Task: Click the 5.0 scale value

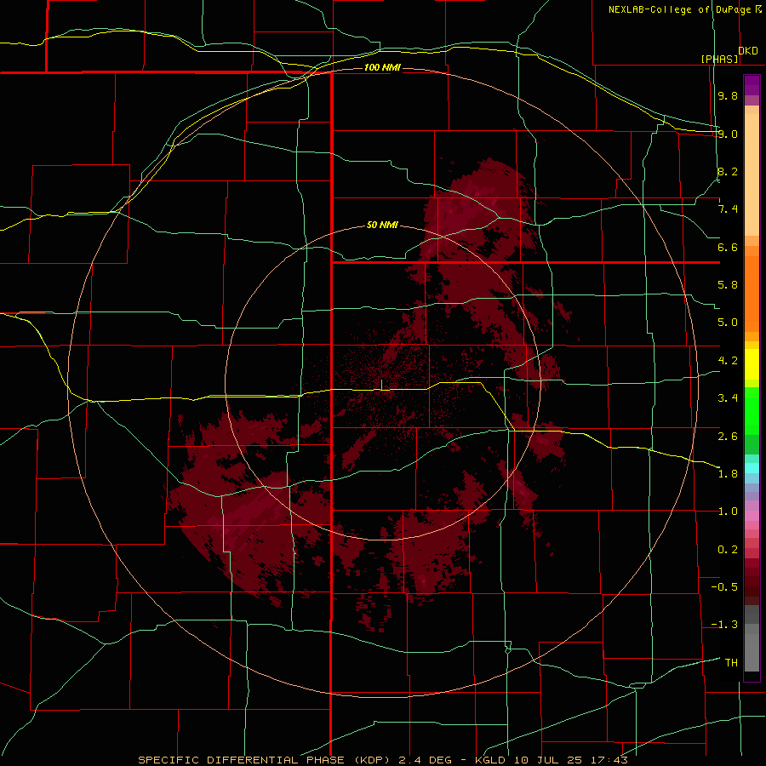Action: click(x=728, y=323)
